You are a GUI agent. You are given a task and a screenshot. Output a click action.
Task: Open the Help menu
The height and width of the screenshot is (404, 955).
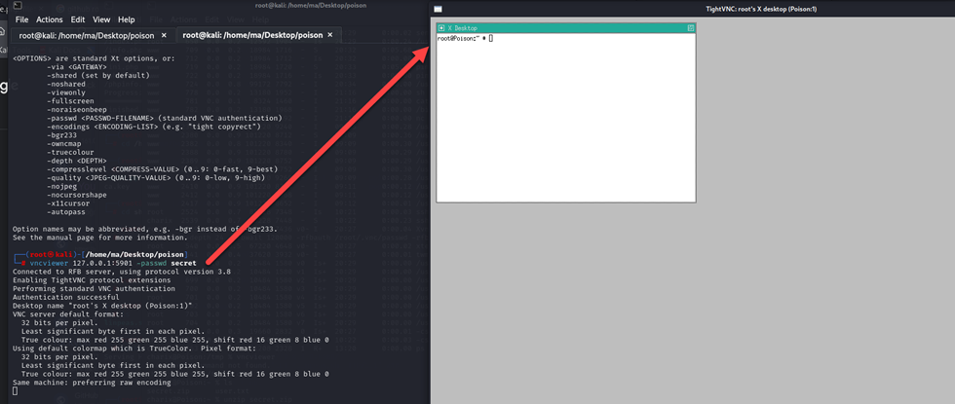[127, 19]
